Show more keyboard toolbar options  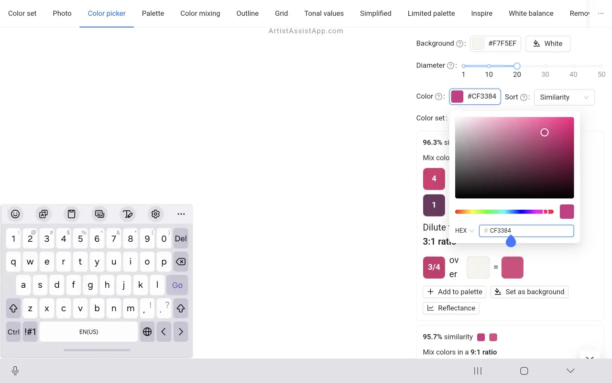click(x=181, y=214)
